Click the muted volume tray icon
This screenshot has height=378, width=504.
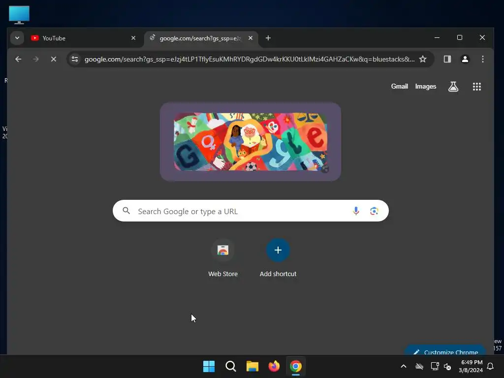447,366
